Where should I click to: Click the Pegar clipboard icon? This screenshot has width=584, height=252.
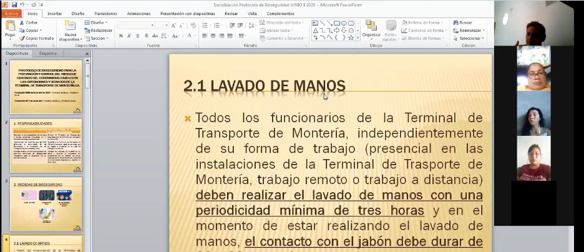click(x=10, y=26)
